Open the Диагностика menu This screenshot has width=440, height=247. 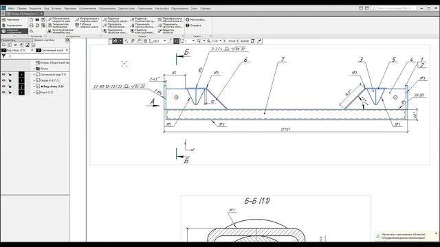click(126, 8)
